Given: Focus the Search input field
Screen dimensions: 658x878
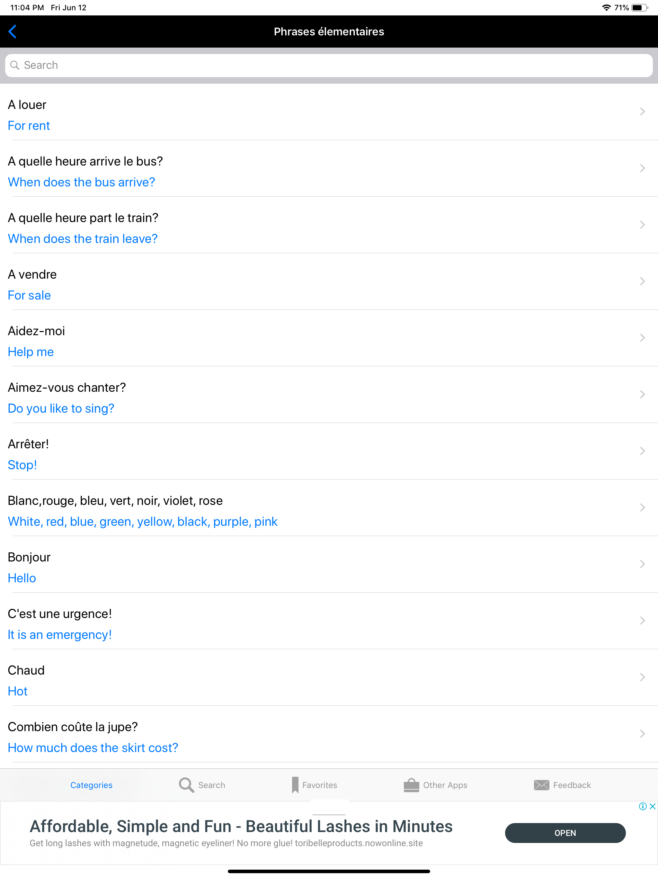Looking at the screenshot, I should [x=329, y=65].
